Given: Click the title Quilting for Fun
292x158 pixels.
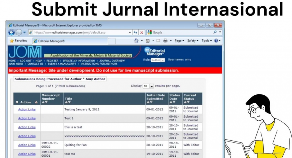Looking at the screenshot, I should click(75, 145).
